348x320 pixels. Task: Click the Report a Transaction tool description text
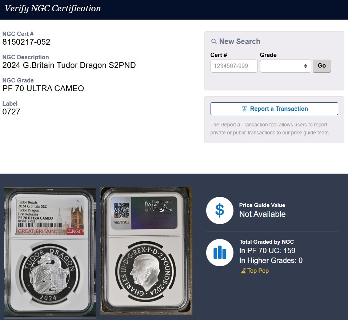click(270, 129)
